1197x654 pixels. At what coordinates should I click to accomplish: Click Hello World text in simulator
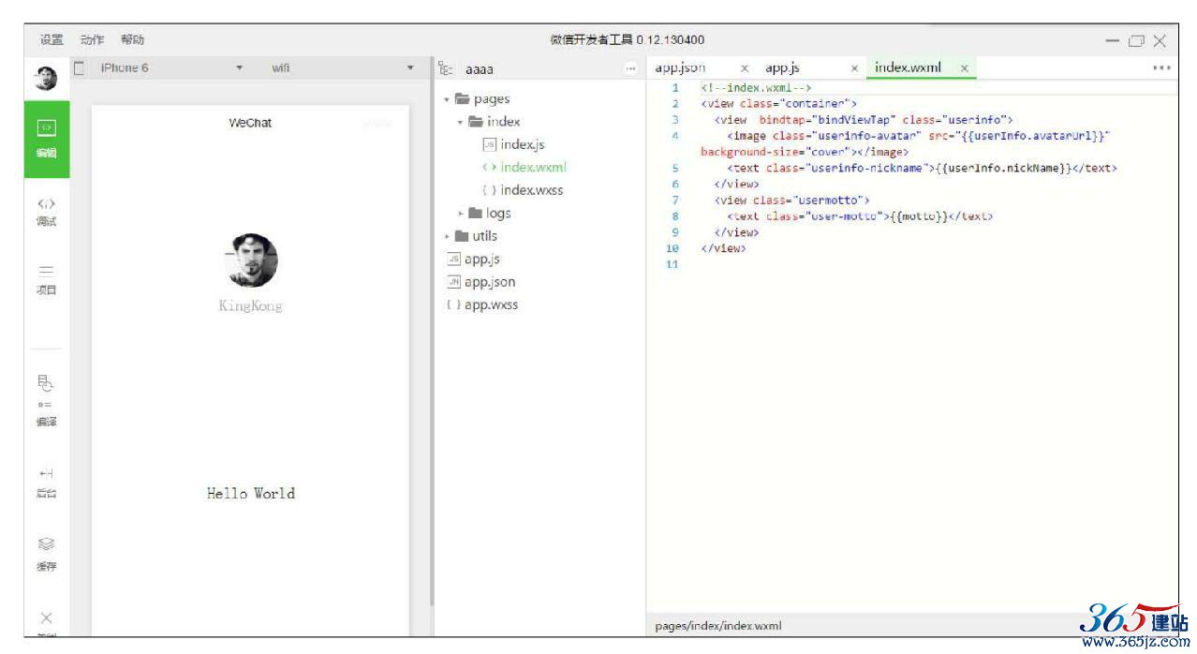(251, 494)
